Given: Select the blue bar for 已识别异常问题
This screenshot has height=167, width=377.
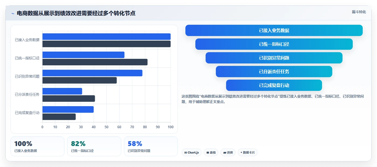Looking at the screenshot, I should pos(92,73).
